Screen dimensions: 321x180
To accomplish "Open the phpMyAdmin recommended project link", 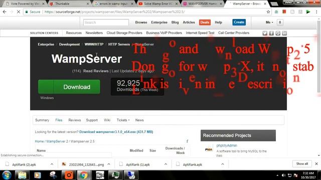I will 227,145.
